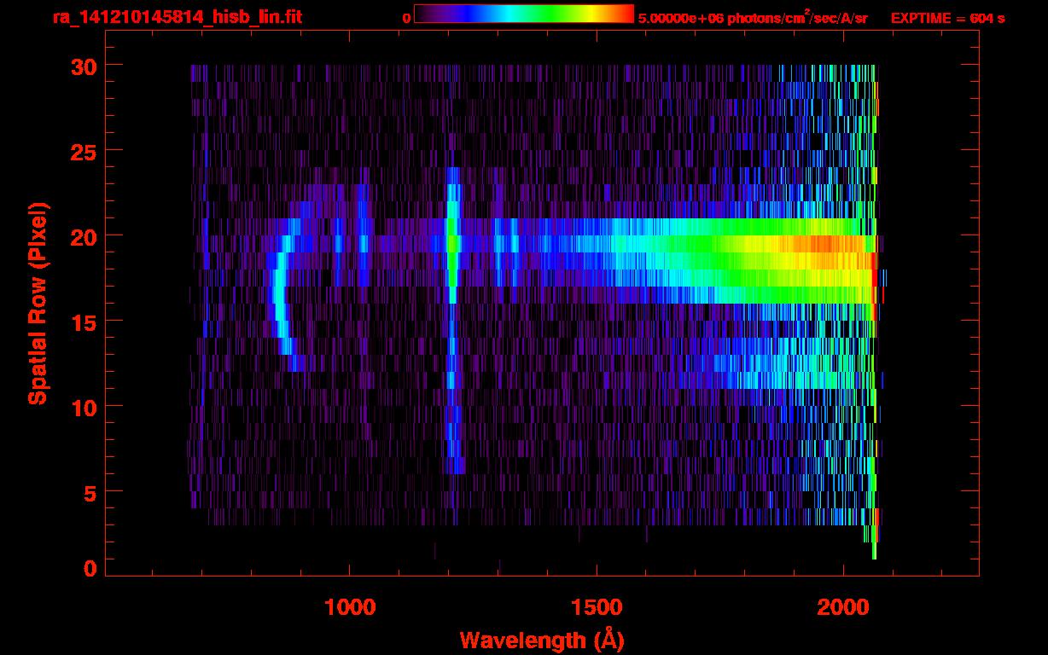Click the color bar minimum label 0
Image resolution: width=1048 pixels, height=655 pixels.
pyautogui.click(x=406, y=18)
